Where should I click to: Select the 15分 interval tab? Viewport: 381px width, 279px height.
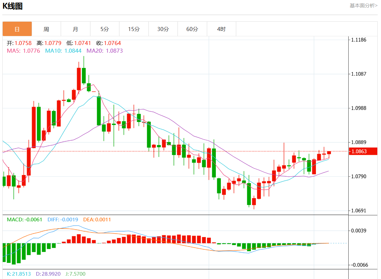click(134, 29)
